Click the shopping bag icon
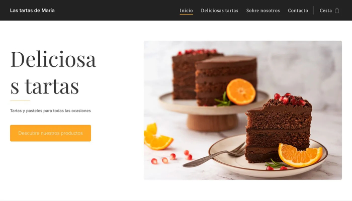 coord(337,11)
